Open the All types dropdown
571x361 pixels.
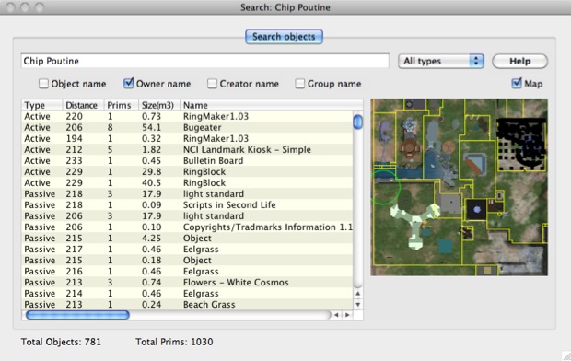tap(440, 61)
